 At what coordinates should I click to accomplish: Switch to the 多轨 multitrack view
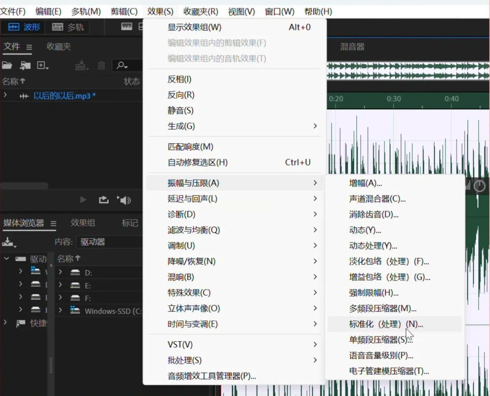[x=68, y=27]
